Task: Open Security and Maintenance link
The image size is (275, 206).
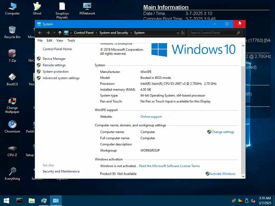Action: point(61,171)
